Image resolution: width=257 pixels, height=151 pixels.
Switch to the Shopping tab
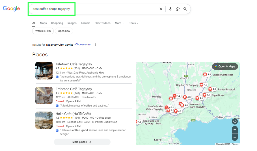[x=57, y=23]
